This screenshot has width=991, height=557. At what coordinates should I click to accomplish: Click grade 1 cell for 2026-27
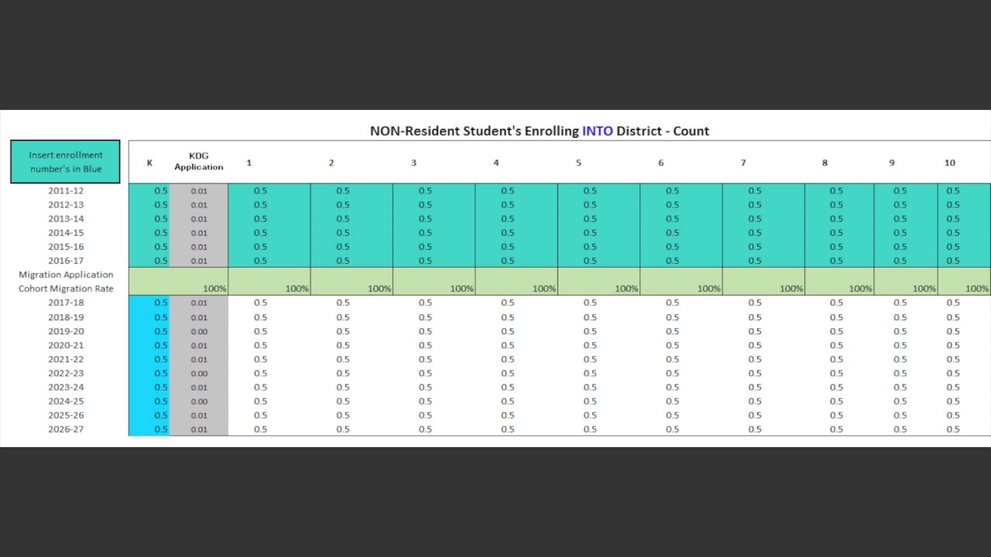269,429
